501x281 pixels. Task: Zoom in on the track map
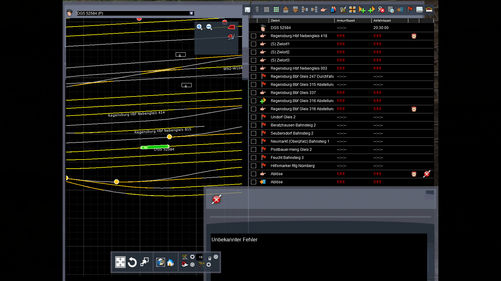coord(199,27)
